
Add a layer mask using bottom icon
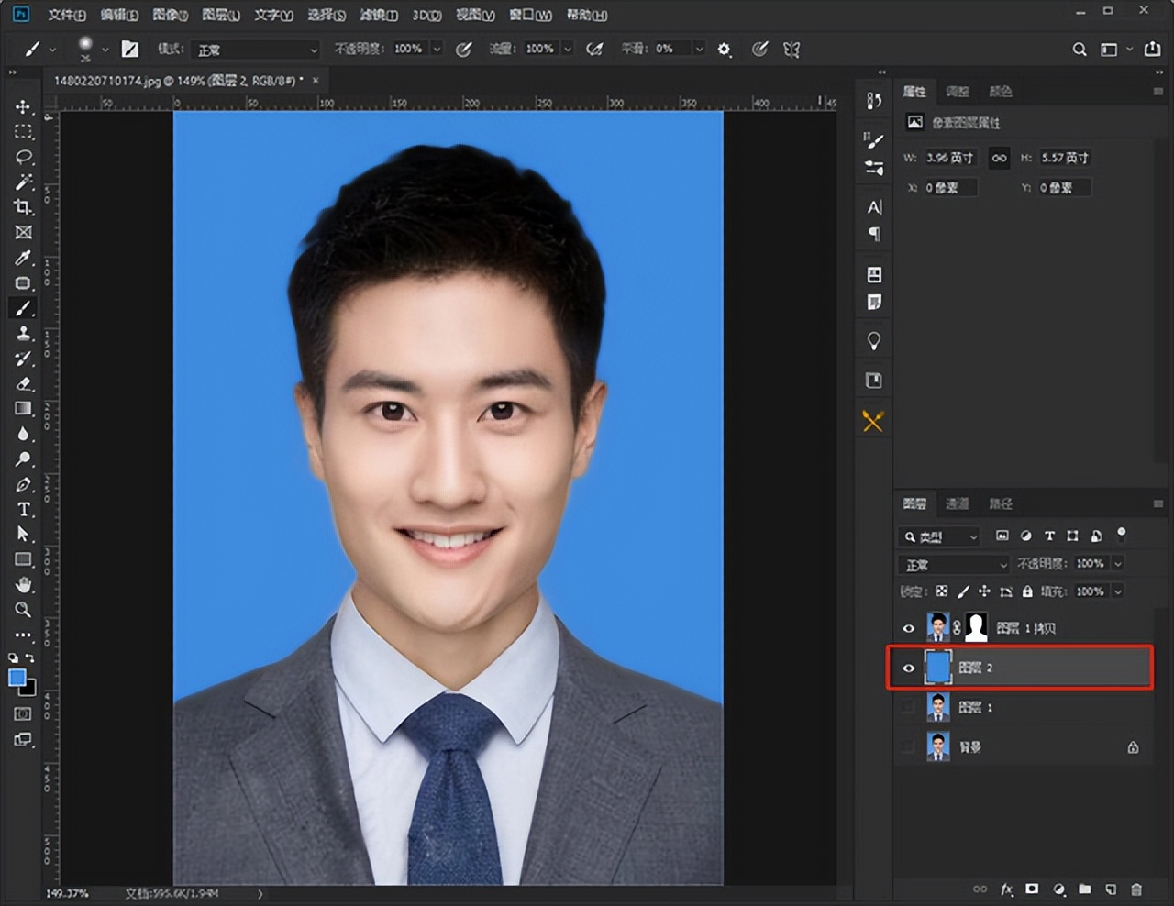point(1032,889)
